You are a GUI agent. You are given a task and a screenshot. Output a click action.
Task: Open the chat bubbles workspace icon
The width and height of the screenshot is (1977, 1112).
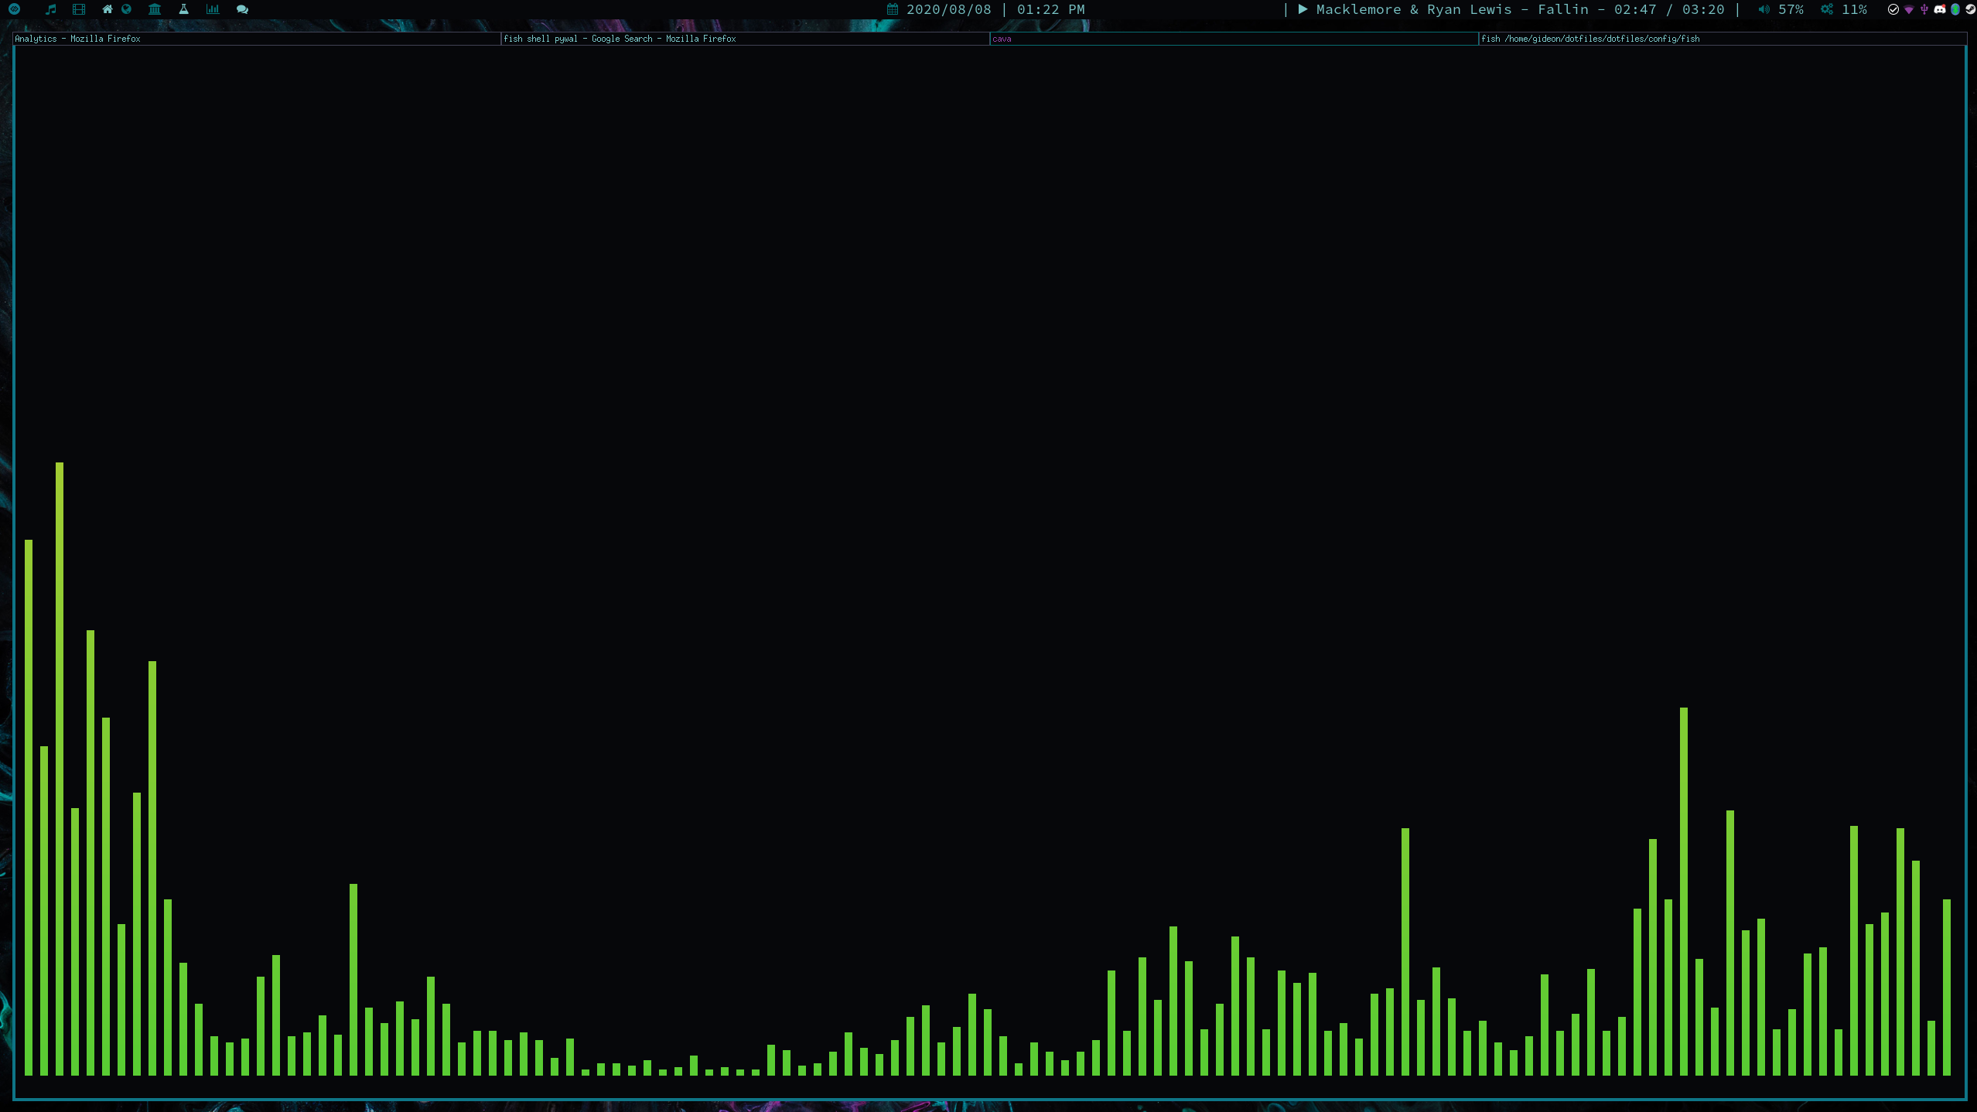242,9
